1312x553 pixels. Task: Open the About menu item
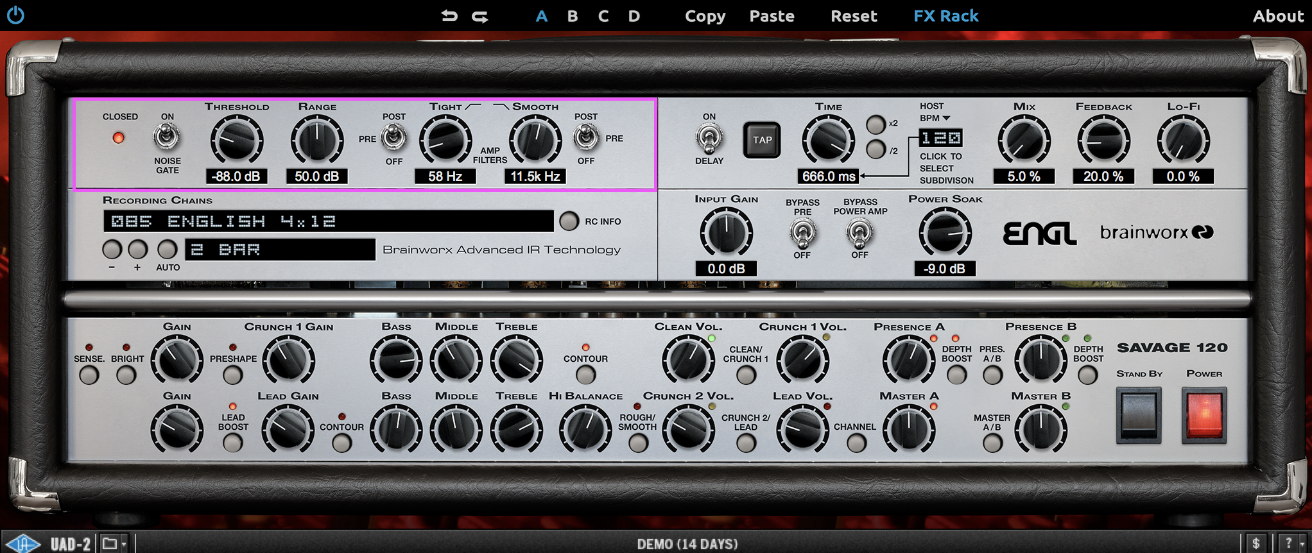click(x=1278, y=16)
